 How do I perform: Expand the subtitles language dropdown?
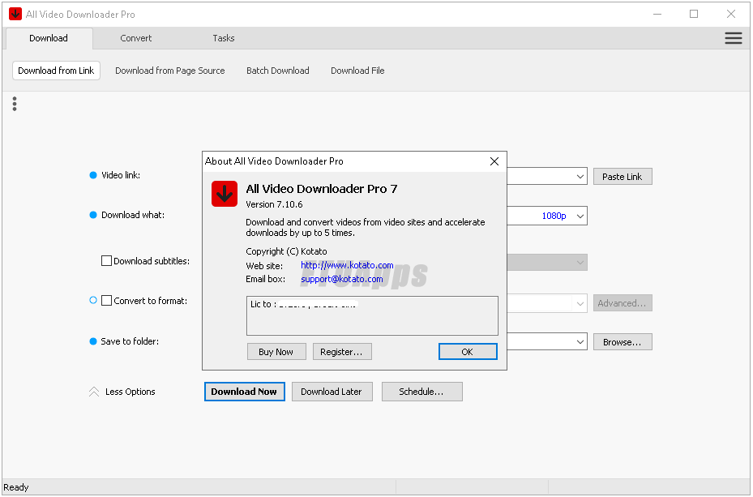[x=580, y=262]
